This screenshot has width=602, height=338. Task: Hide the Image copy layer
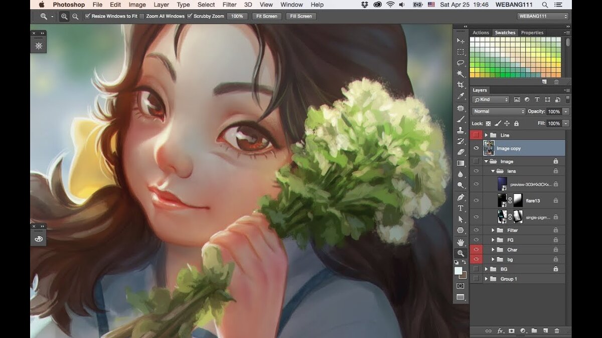pyautogui.click(x=476, y=148)
